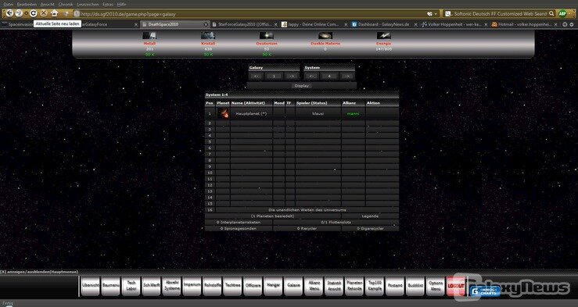Open the Extras menu
Viewport: 578px width, 307px height.
tap(108, 5)
